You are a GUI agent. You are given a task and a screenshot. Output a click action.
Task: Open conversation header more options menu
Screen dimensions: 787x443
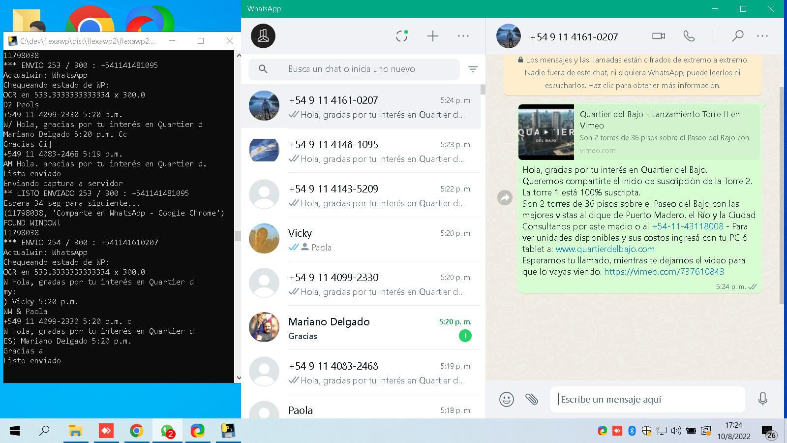pyautogui.click(x=762, y=36)
